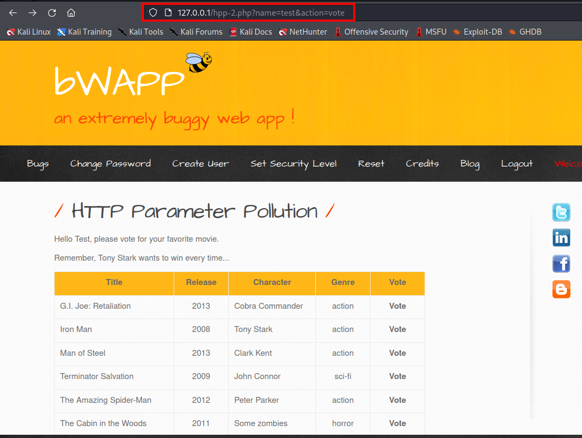Select Create User in navigation
The height and width of the screenshot is (438, 582).
[201, 164]
